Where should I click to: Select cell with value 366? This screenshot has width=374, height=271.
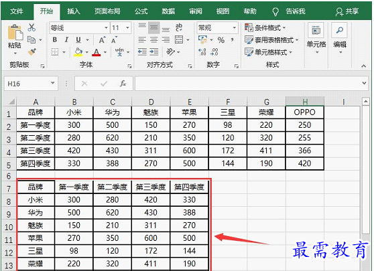click(304, 151)
